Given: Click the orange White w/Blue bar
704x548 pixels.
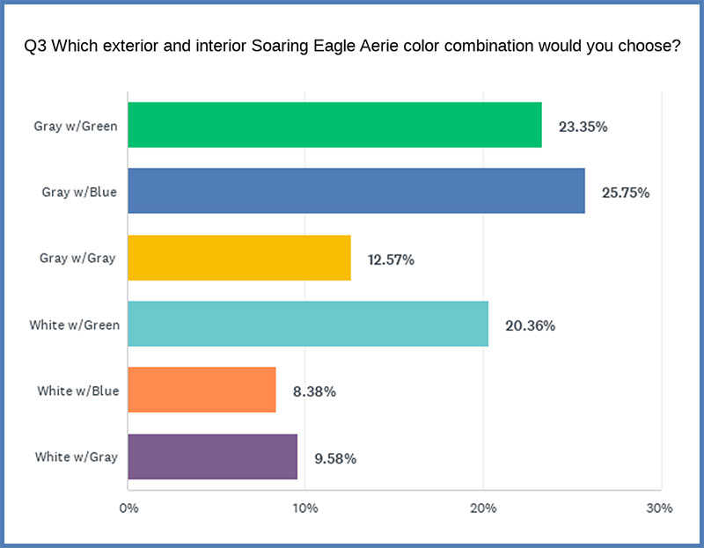Looking at the screenshot, I should [202, 390].
